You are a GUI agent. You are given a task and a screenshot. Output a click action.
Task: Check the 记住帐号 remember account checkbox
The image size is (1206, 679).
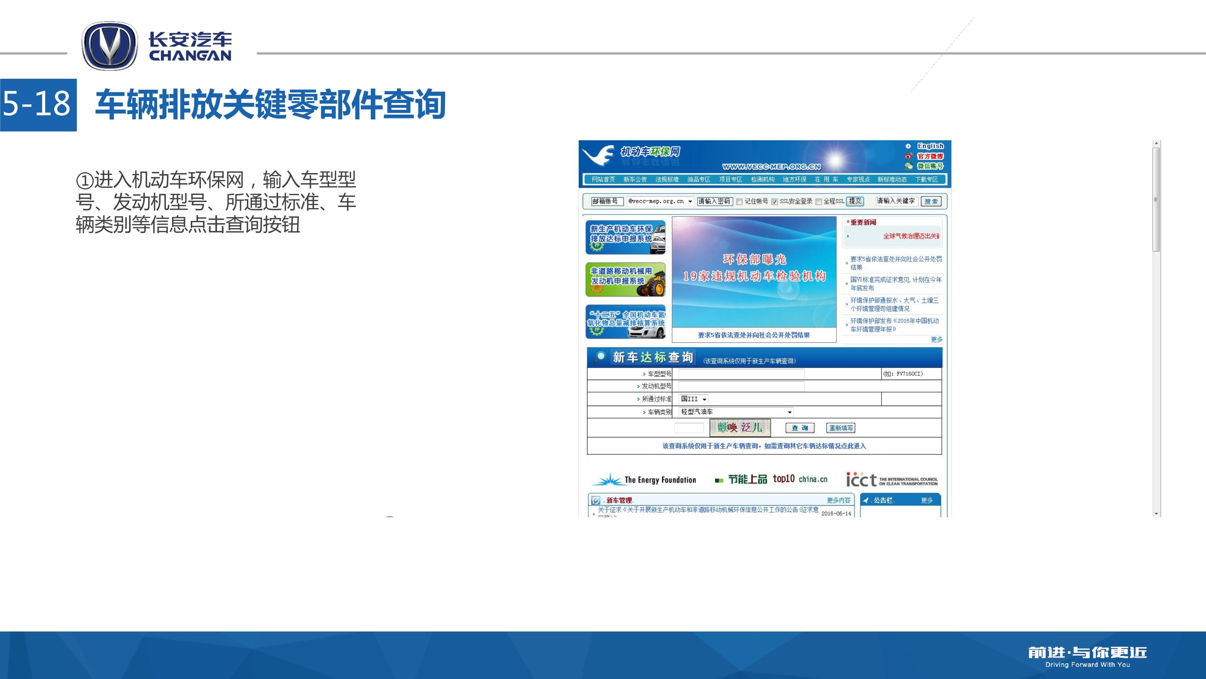click(x=739, y=202)
